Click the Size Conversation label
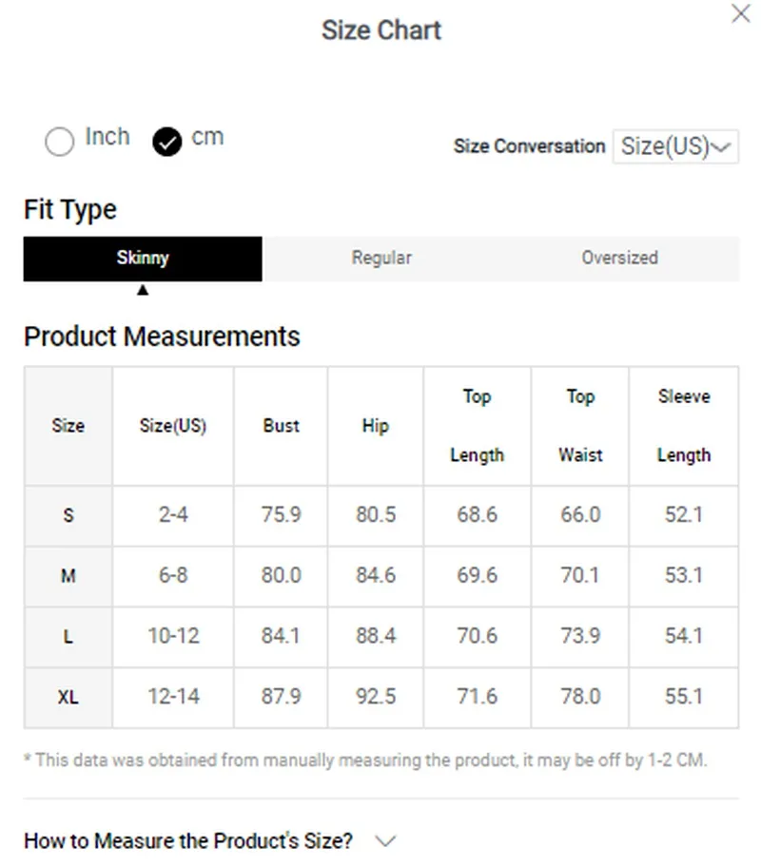 point(530,146)
